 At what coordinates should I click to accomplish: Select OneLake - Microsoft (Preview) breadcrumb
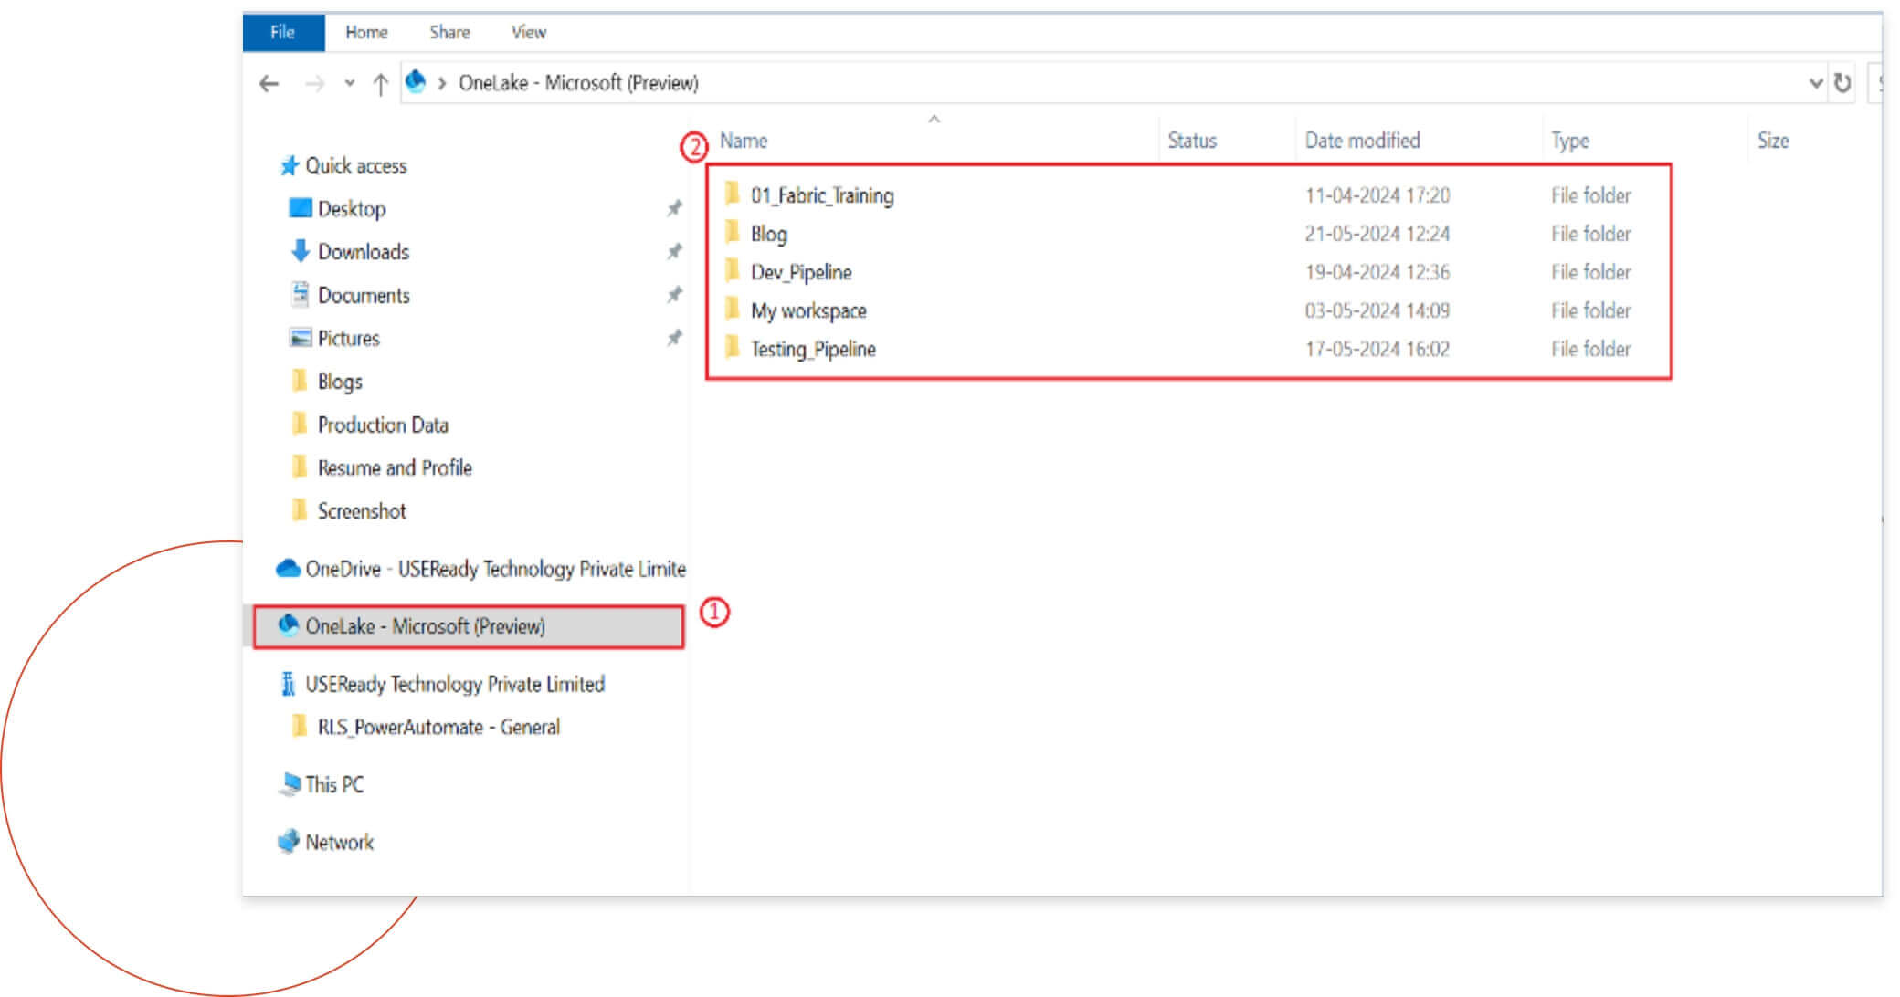coord(578,83)
